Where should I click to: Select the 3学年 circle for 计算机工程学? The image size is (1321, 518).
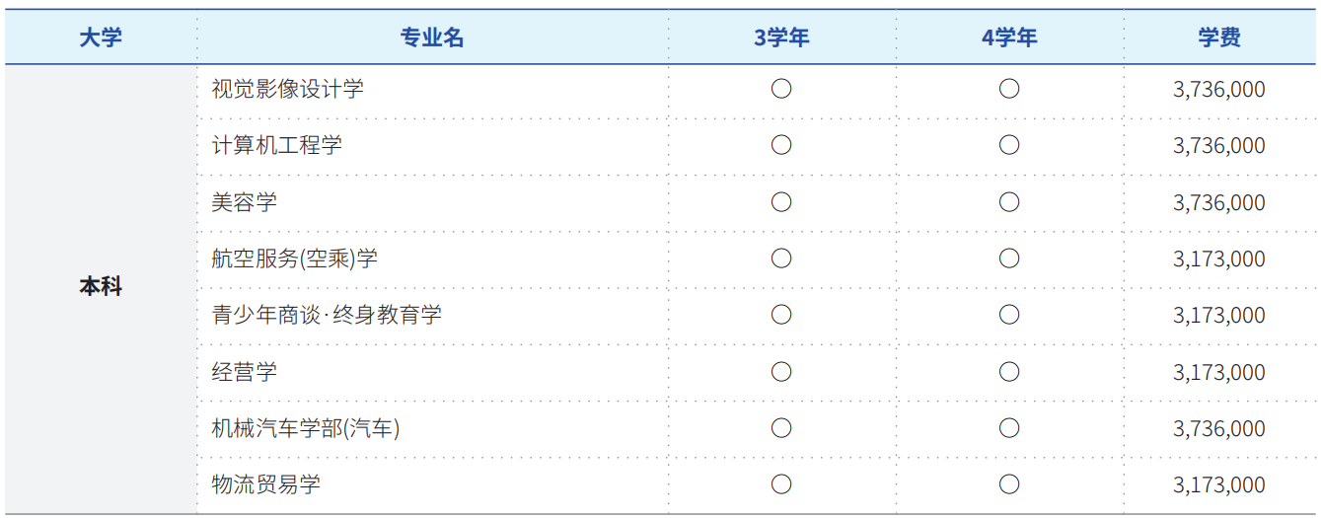point(781,145)
